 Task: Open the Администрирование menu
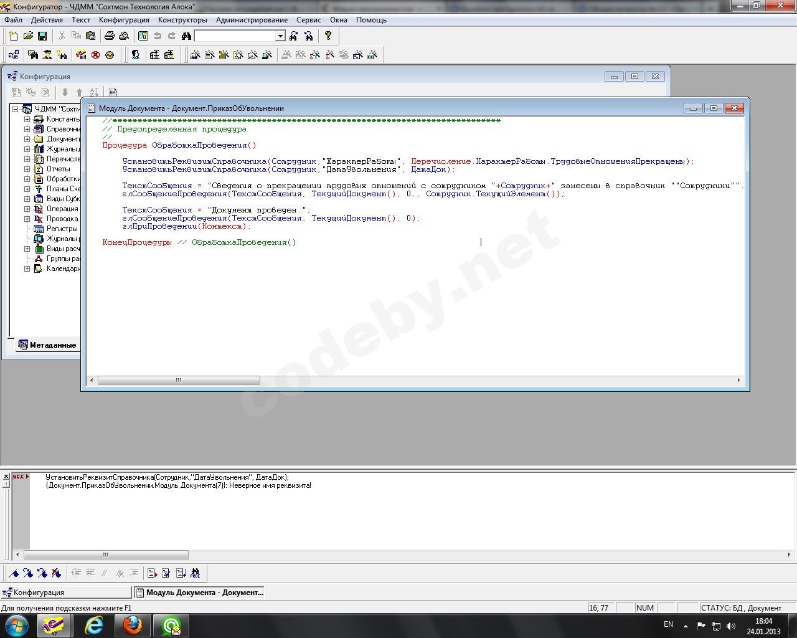click(x=252, y=20)
